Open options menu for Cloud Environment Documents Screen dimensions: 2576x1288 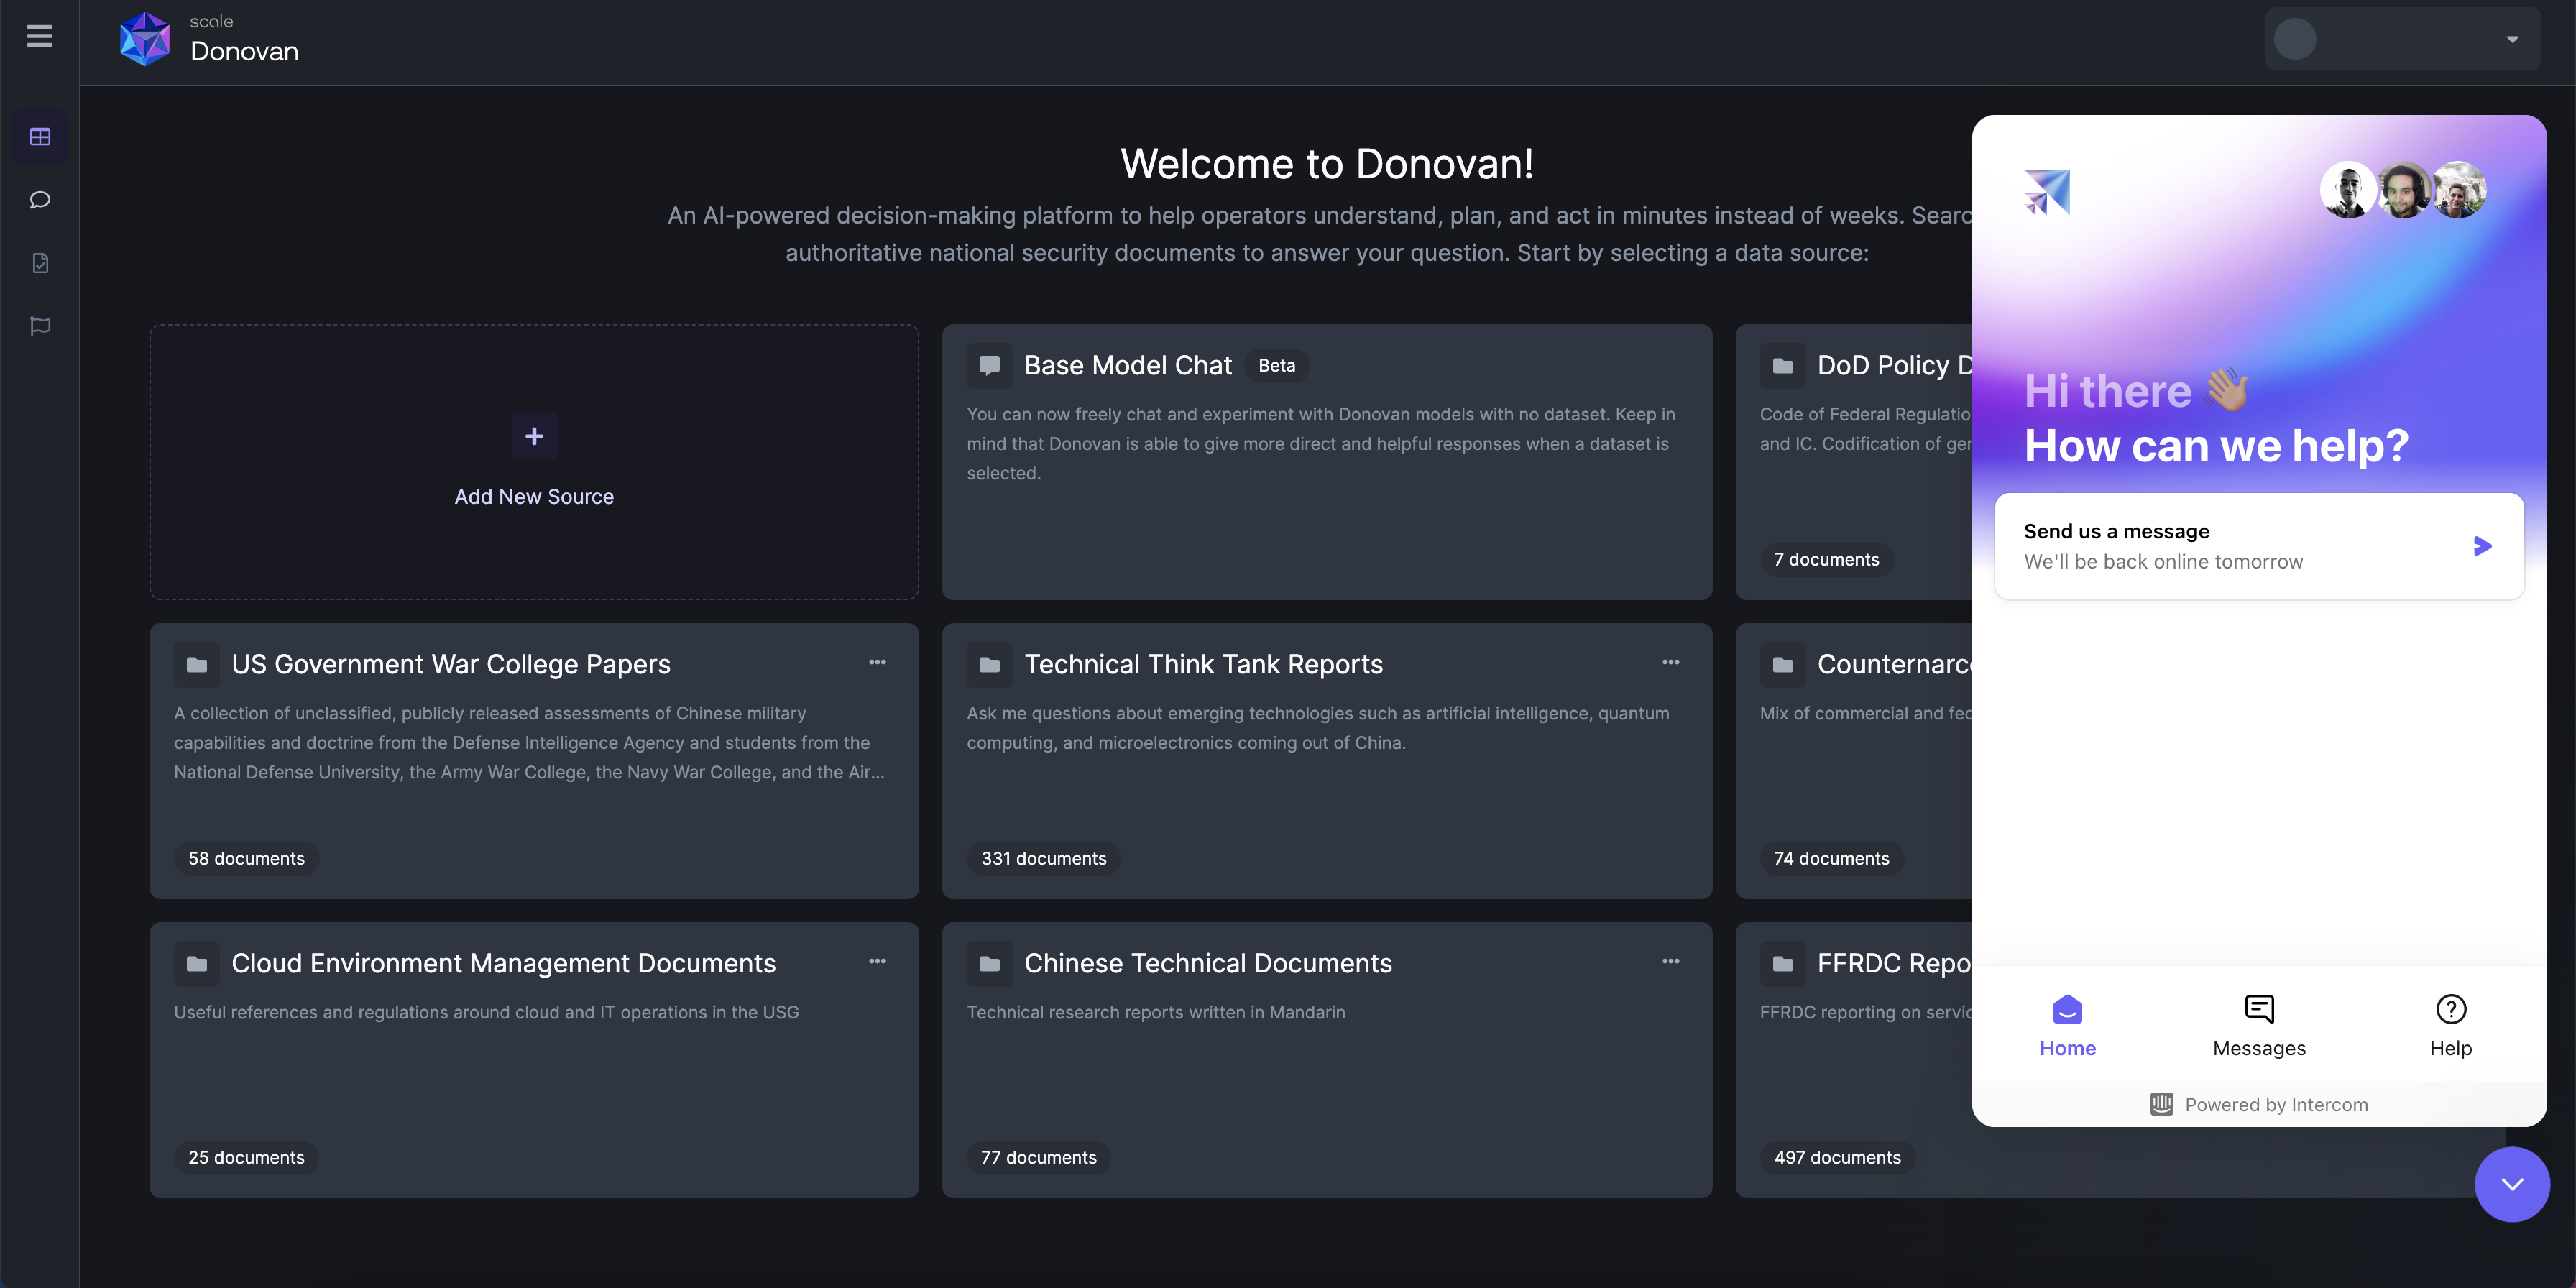[877, 961]
